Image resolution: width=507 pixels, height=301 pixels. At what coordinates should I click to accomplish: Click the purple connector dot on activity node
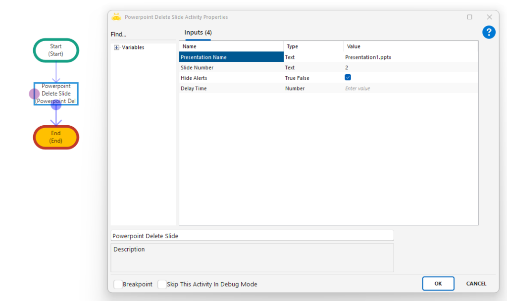[34, 94]
